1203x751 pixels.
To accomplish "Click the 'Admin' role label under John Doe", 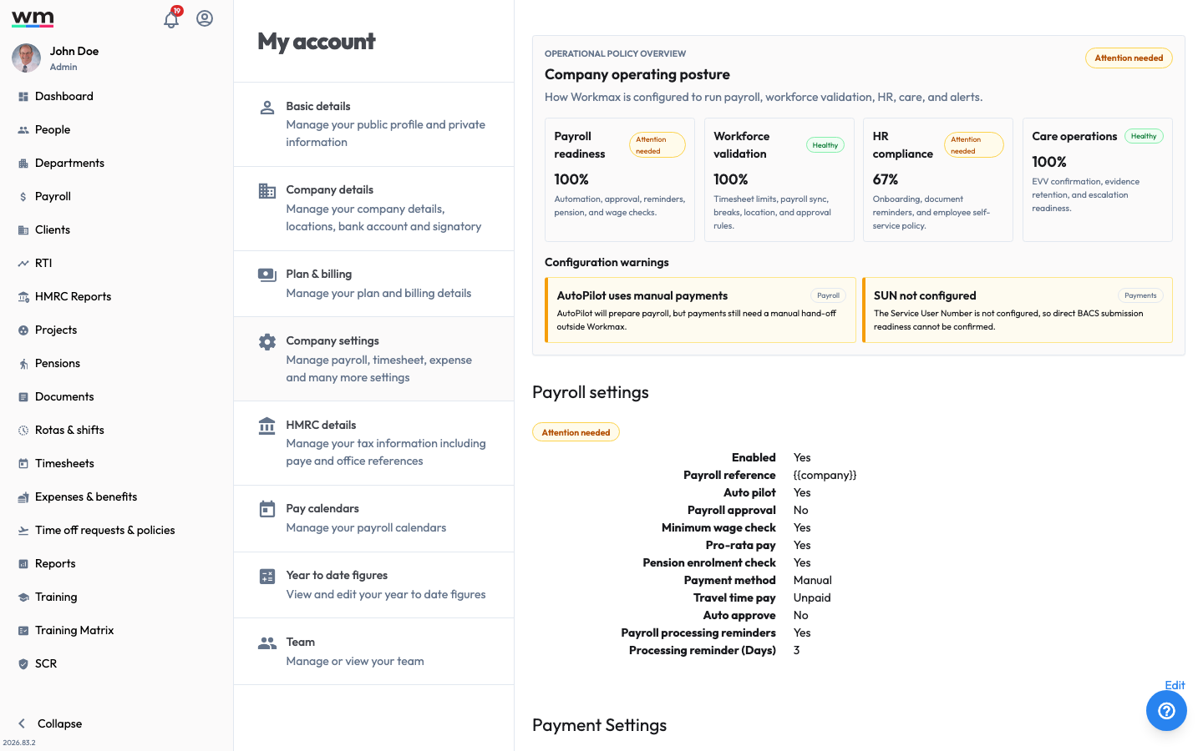I will 63,68.
